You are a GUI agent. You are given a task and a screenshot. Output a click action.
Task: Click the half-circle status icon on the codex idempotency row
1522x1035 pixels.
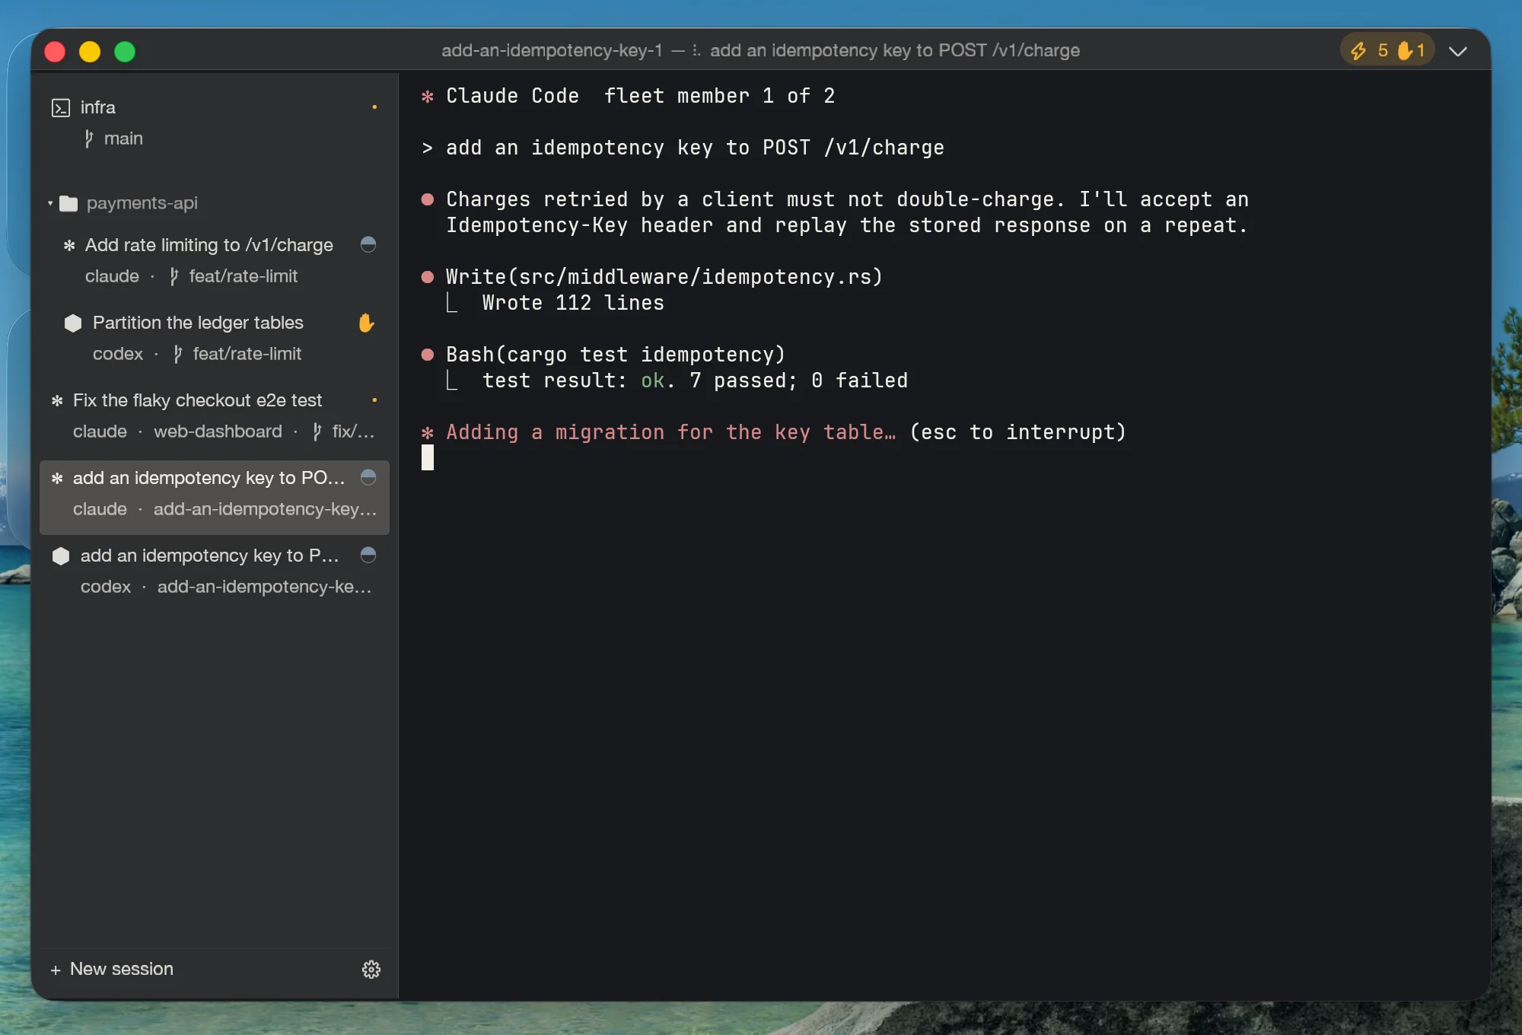(368, 555)
